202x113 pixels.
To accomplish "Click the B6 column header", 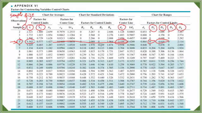I will point(110,27).
